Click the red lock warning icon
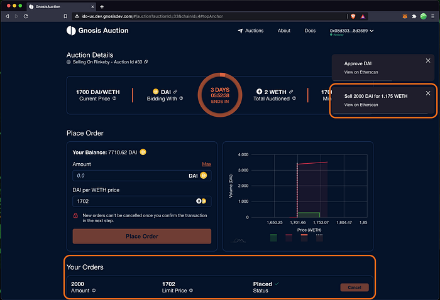 coord(75,215)
